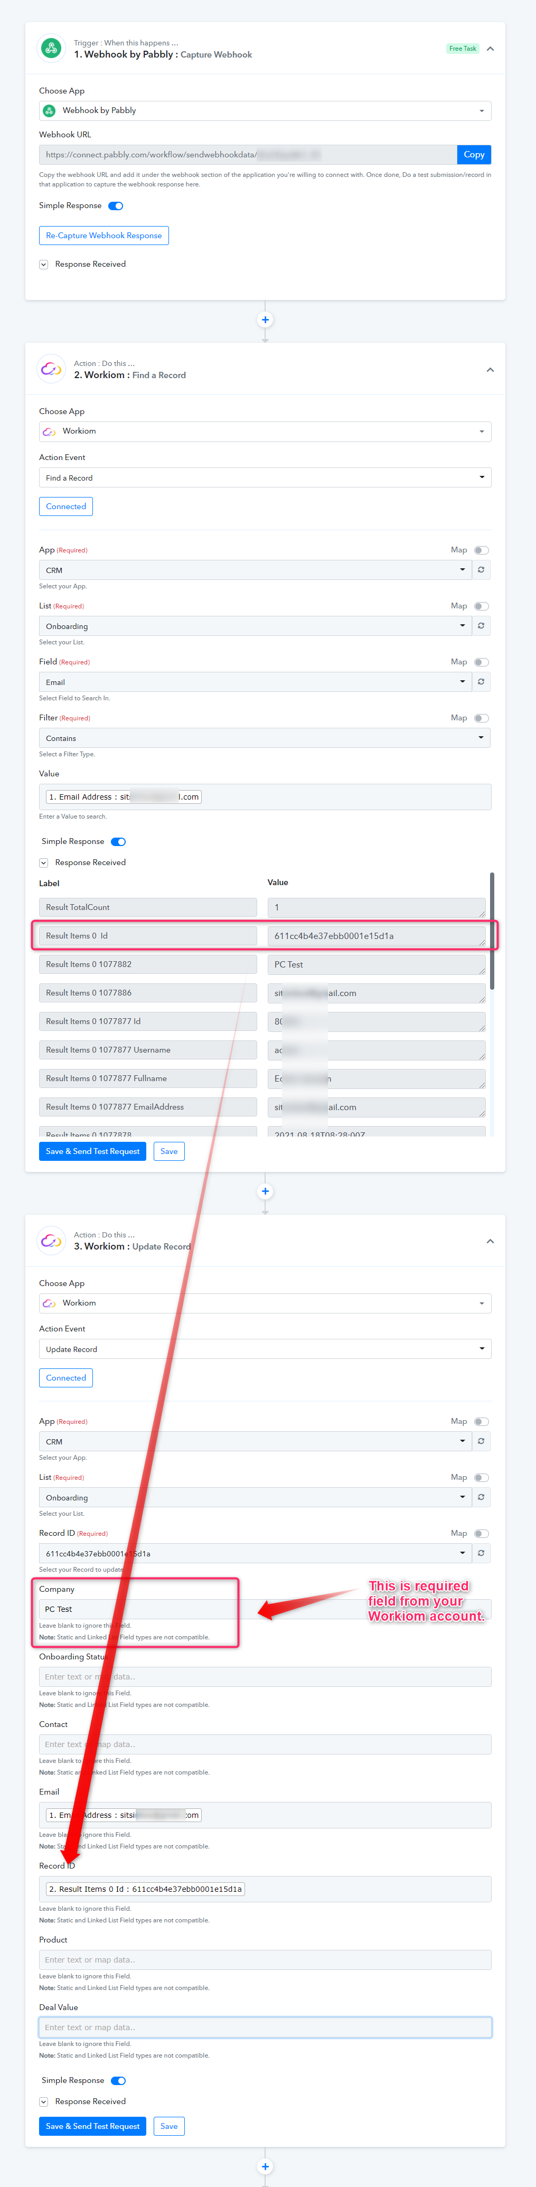Click the Deal Value input field
536x2187 pixels.
click(265, 2026)
